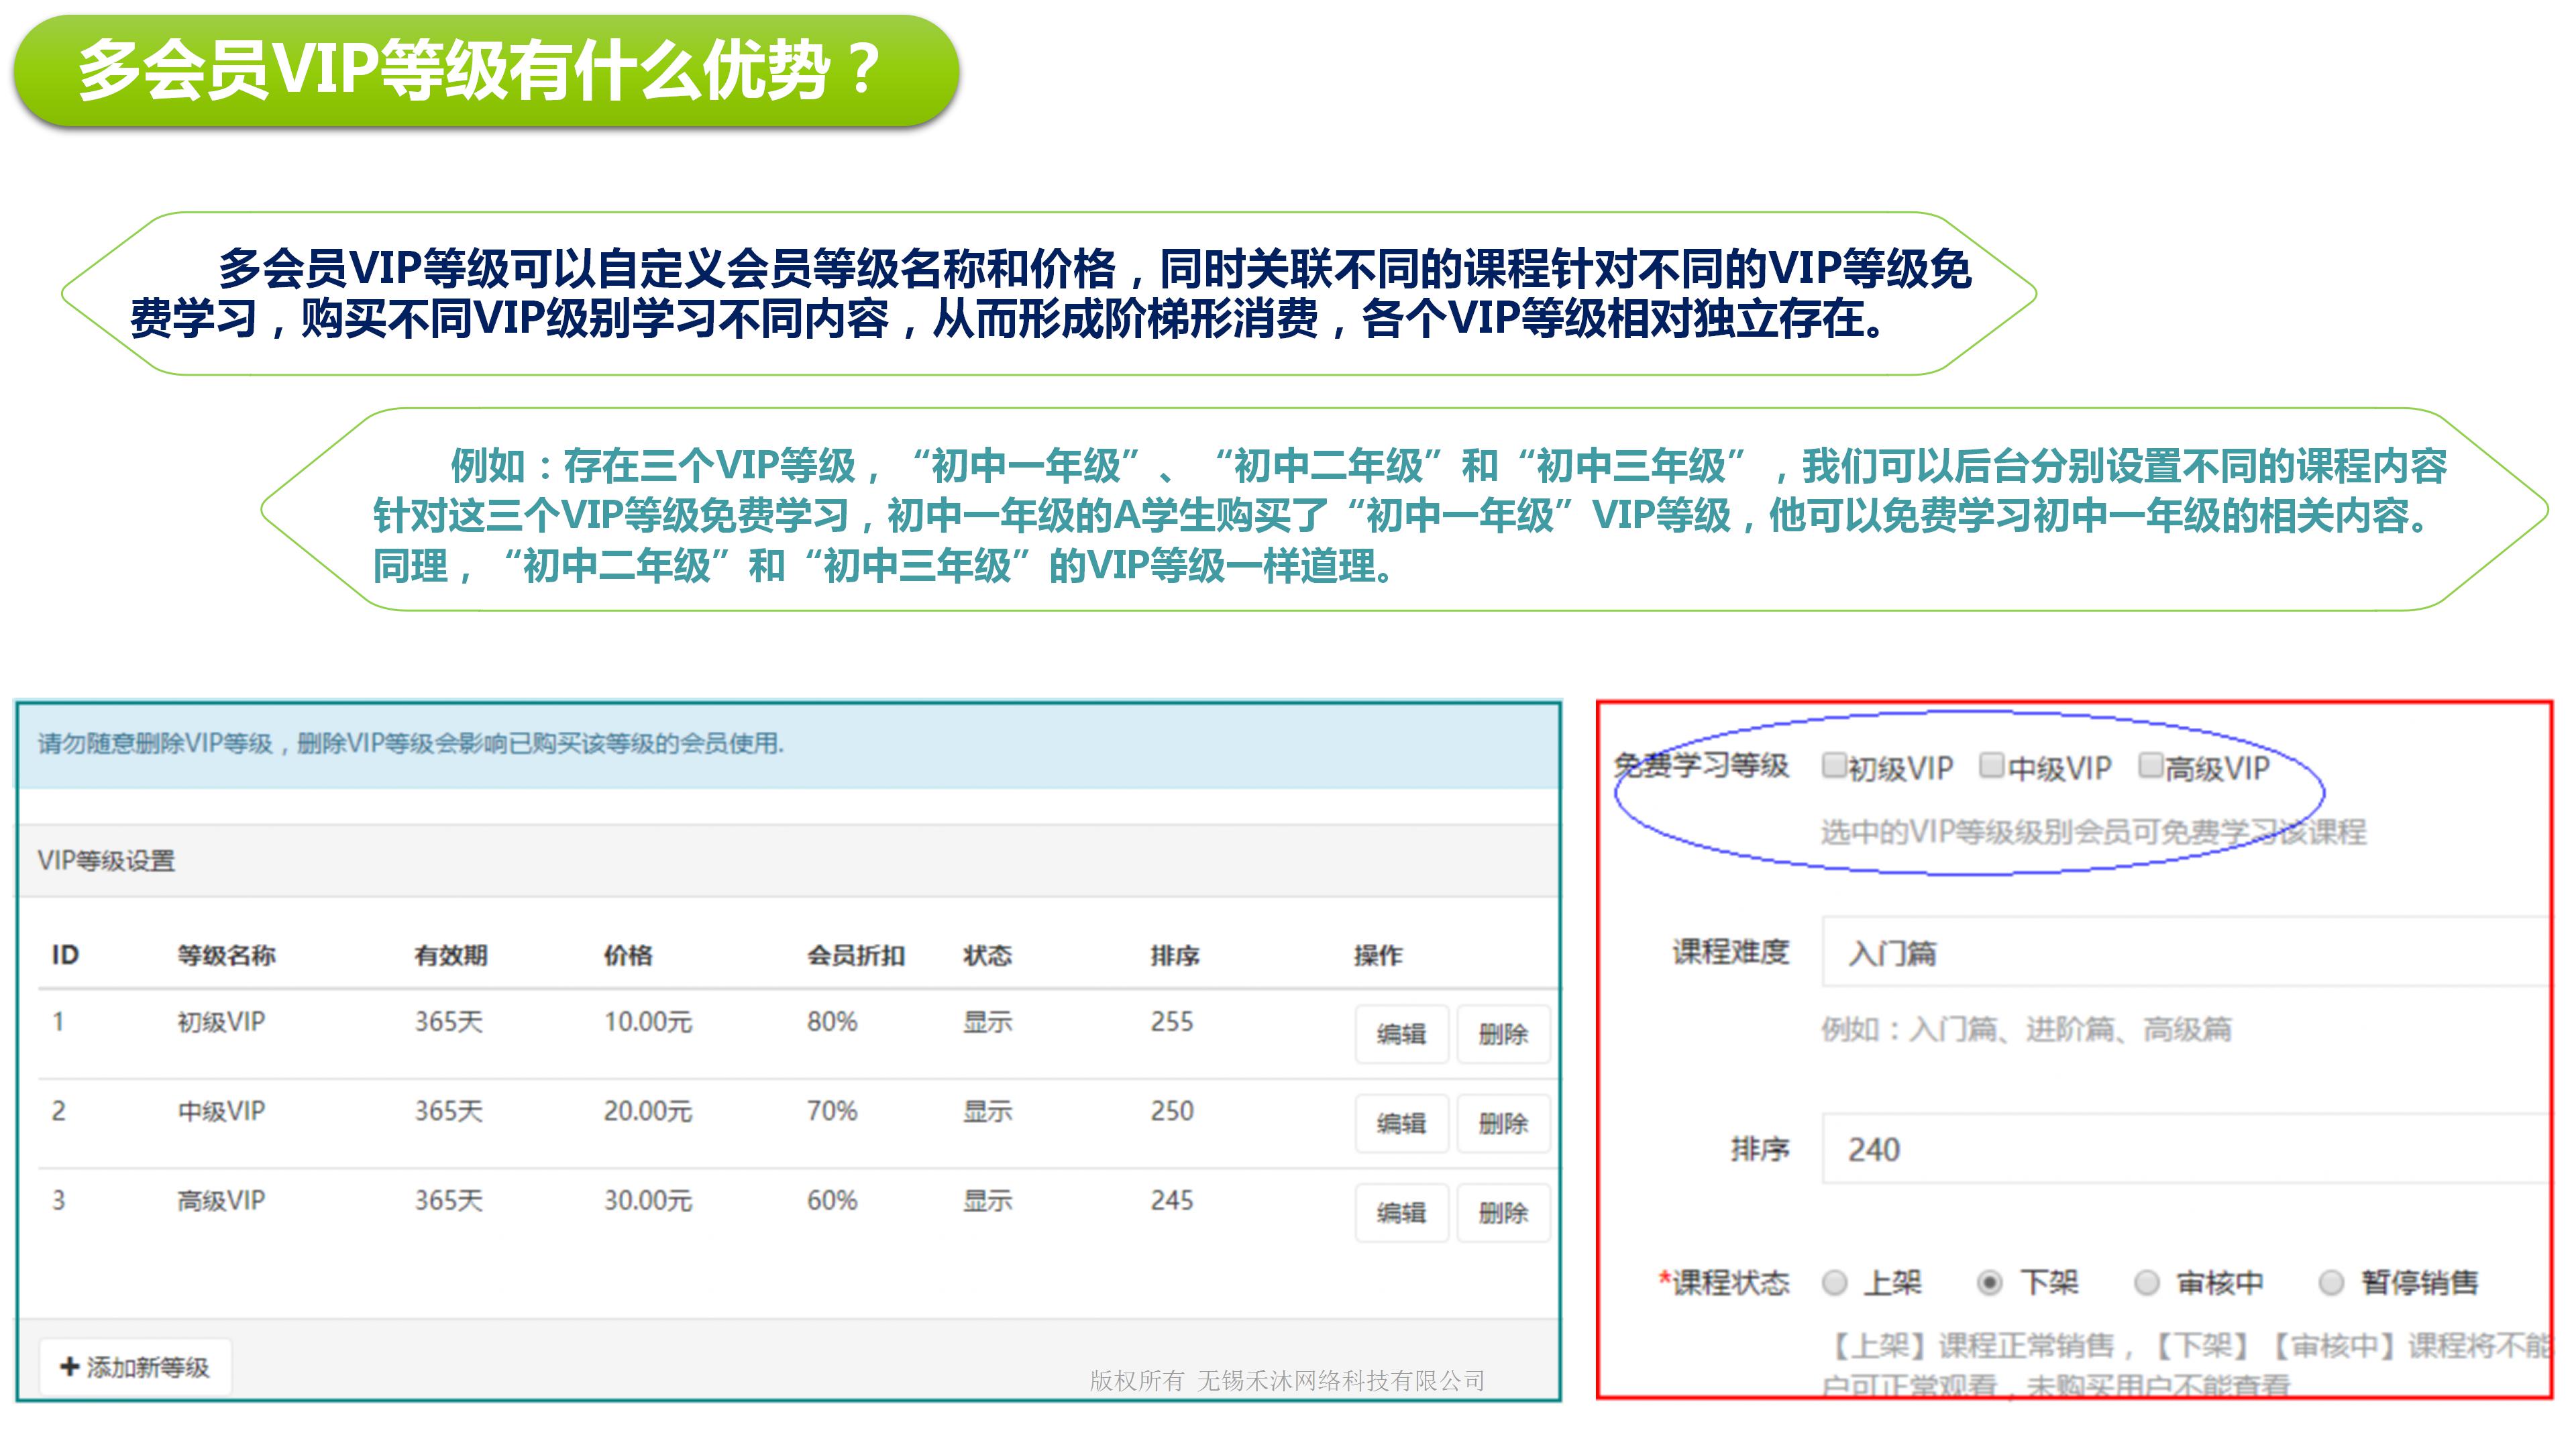Select the 审核中 course status radio
The image size is (2576, 1449).
(2146, 1283)
